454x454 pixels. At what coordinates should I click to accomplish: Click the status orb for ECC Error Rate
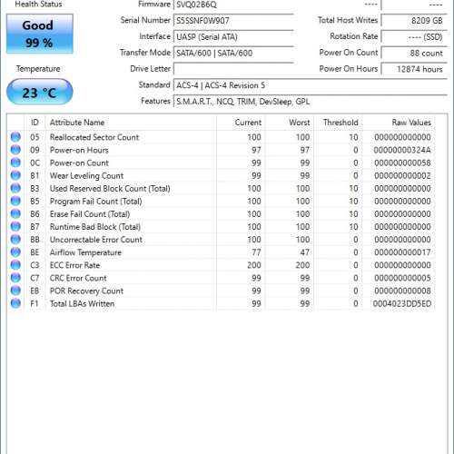pos(15,265)
